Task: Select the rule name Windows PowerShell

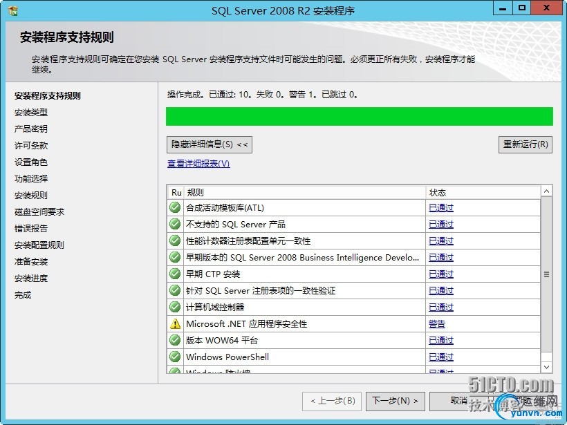Action: (227, 357)
